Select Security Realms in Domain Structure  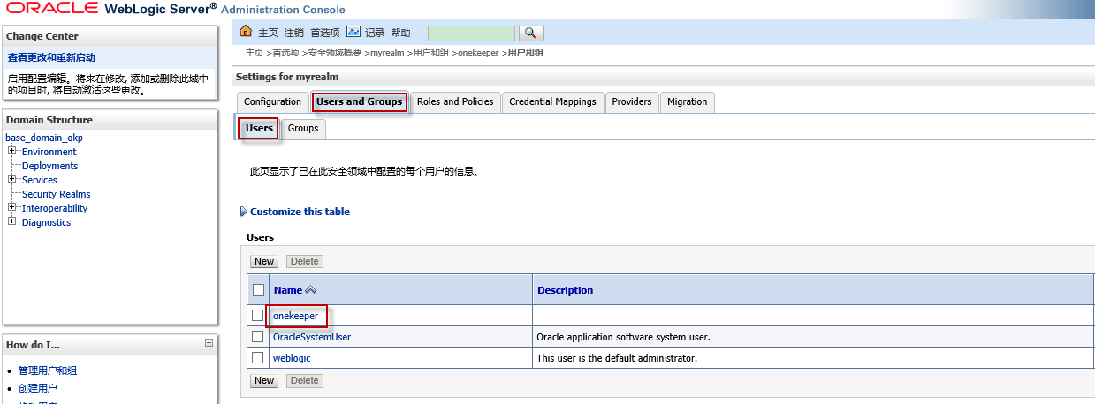[x=56, y=194]
